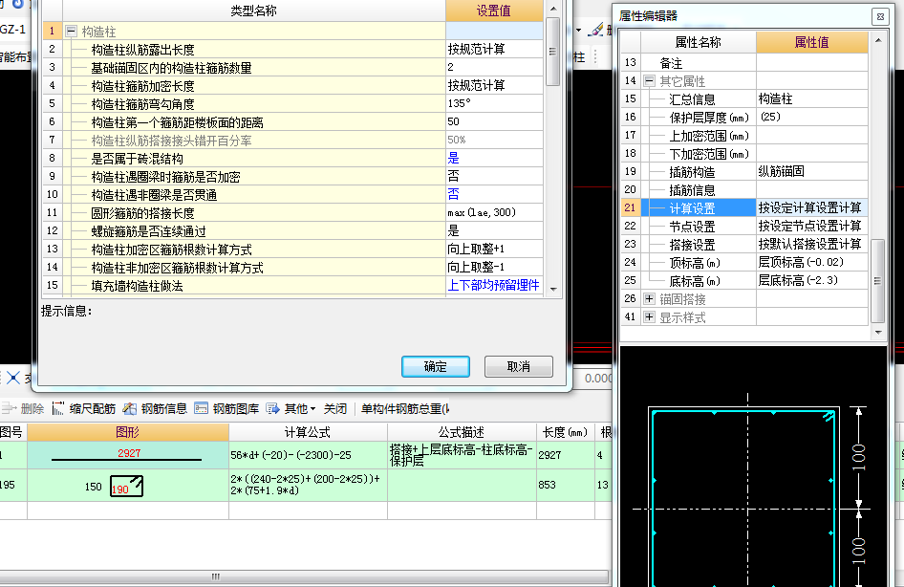
Task: Click the brush icon in the top toolbar
Action: (596, 30)
